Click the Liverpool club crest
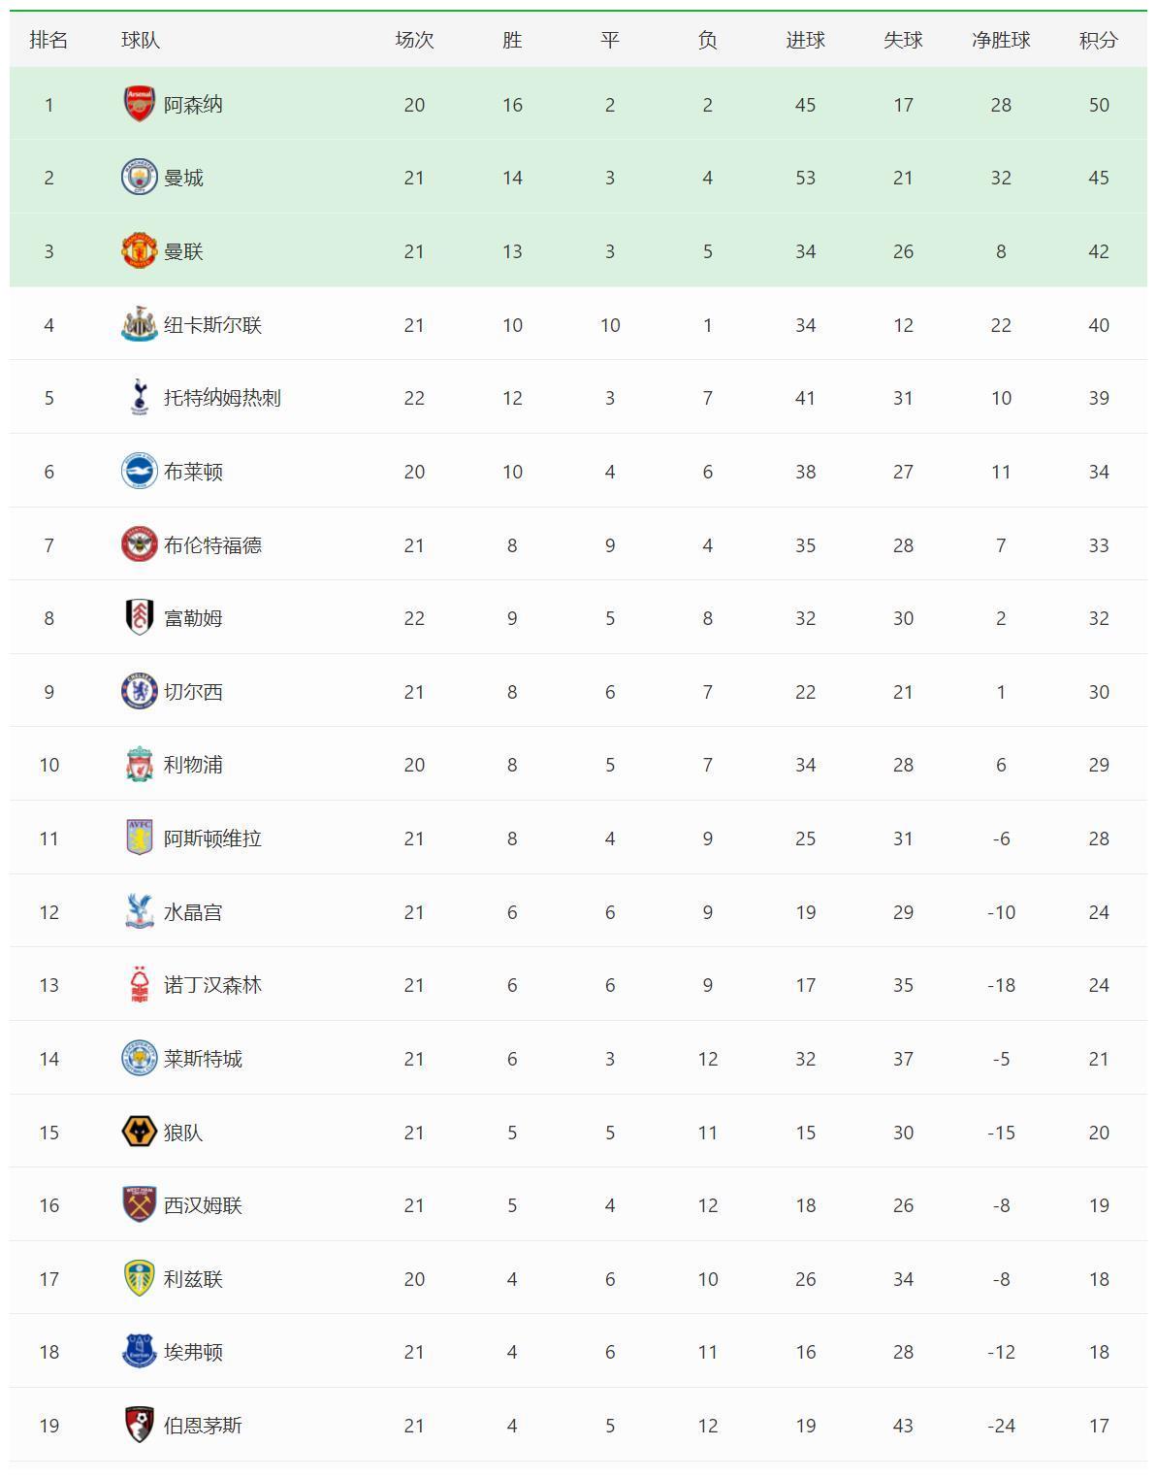1157x1479 pixels. click(x=139, y=765)
